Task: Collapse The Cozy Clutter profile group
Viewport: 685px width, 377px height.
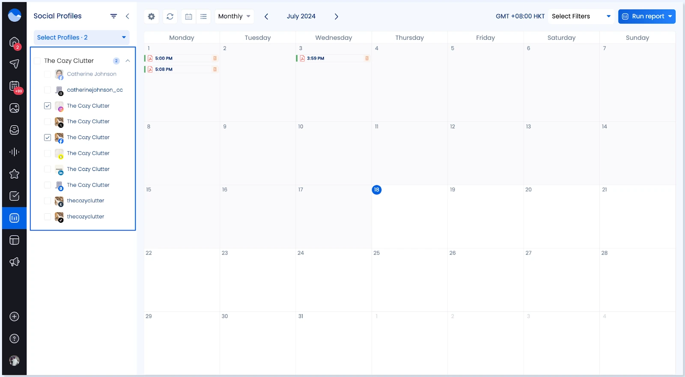Action: (128, 61)
